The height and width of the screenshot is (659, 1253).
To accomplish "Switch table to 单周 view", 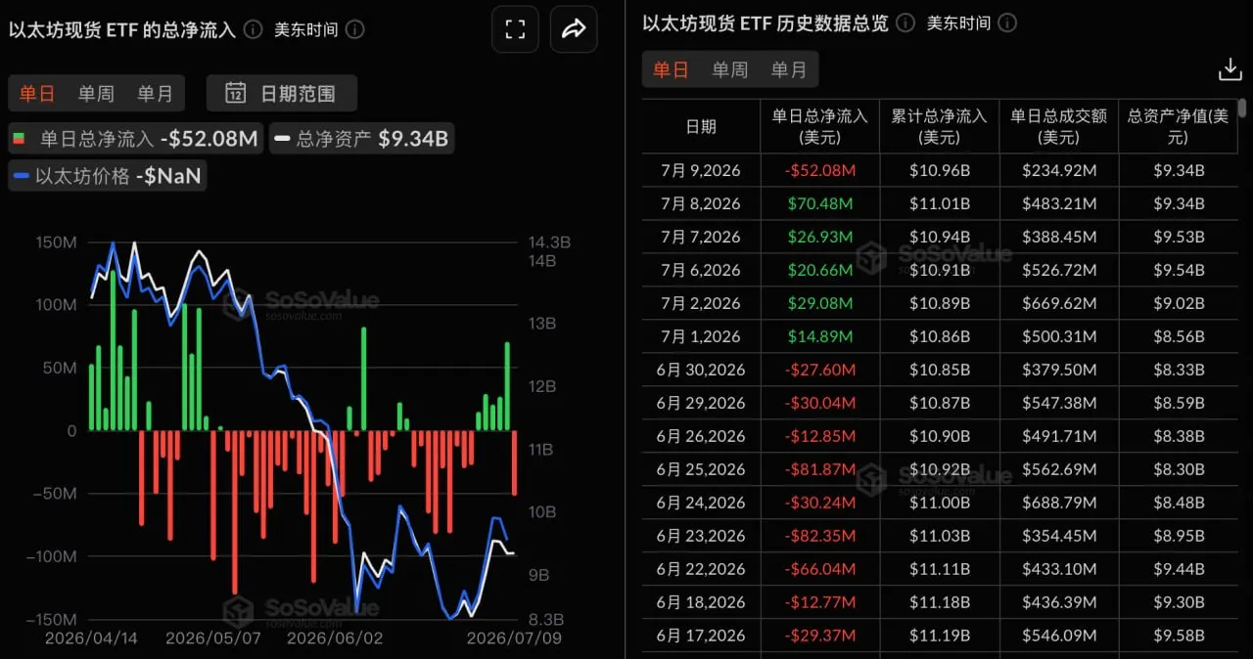I will tap(730, 70).
